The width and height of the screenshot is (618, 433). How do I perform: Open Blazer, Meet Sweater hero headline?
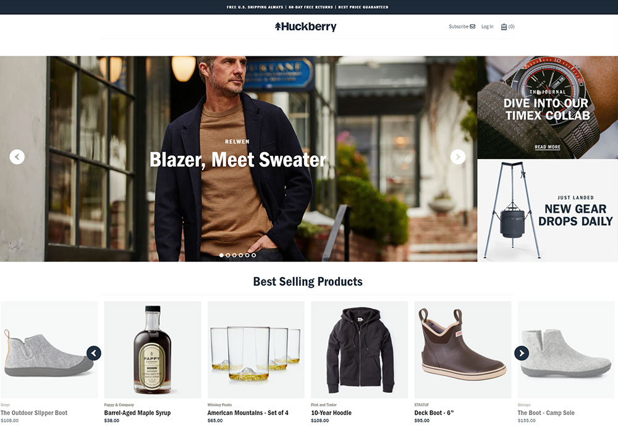point(238,160)
